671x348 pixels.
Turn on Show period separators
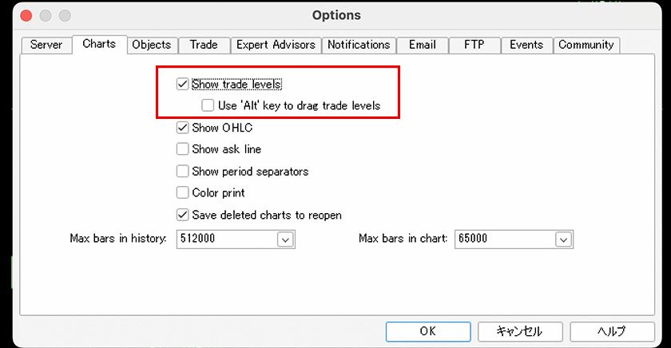click(x=183, y=172)
